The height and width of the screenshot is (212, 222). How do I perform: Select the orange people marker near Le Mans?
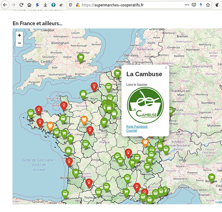point(84,120)
